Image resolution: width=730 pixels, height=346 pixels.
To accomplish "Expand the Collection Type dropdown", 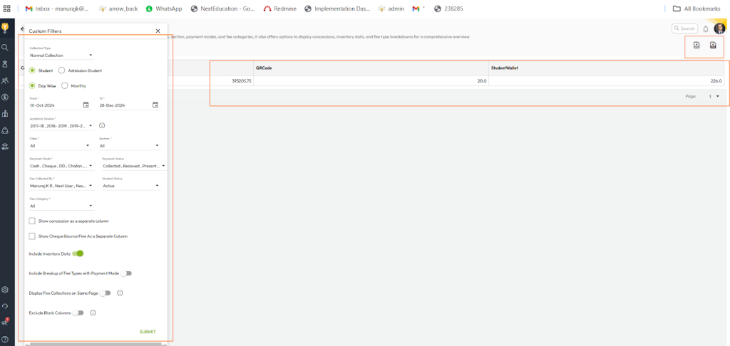I will (61, 55).
